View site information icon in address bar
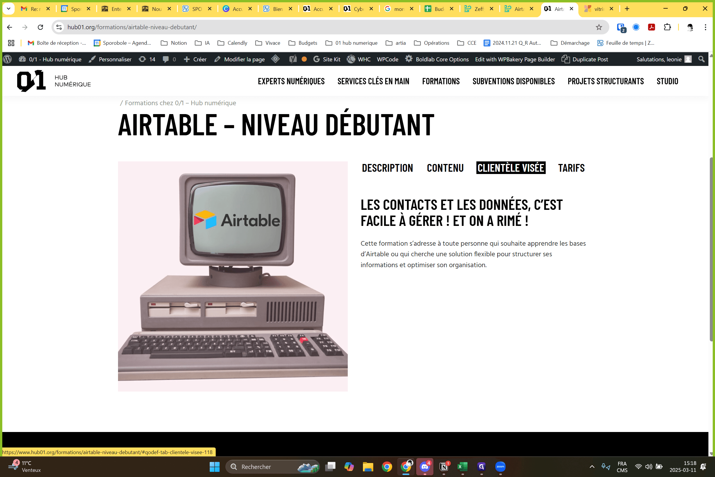 (x=59, y=27)
